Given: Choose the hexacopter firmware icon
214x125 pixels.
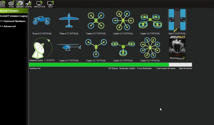Looking at the screenshot, I should [123, 21].
